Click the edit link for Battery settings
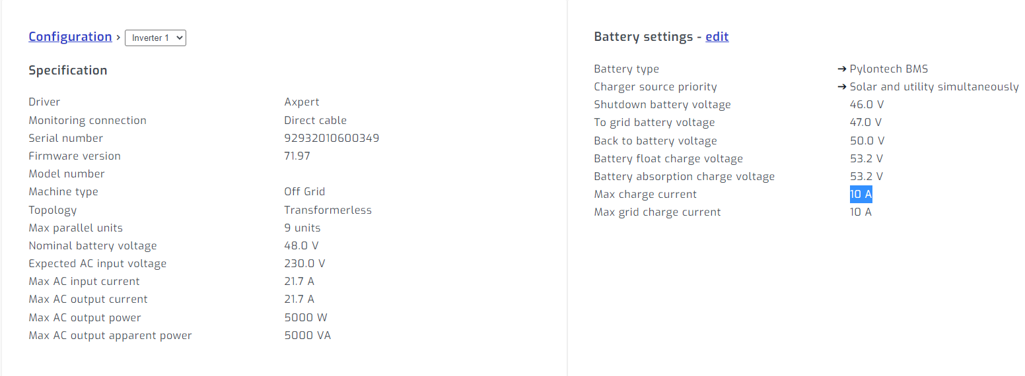This screenshot has height=376, width=1025. tap(717, 37)
